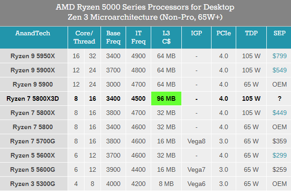The image size is (291, 191).
Task: Click the Ryzen 7 5800X3D row label
Action: 33,98
